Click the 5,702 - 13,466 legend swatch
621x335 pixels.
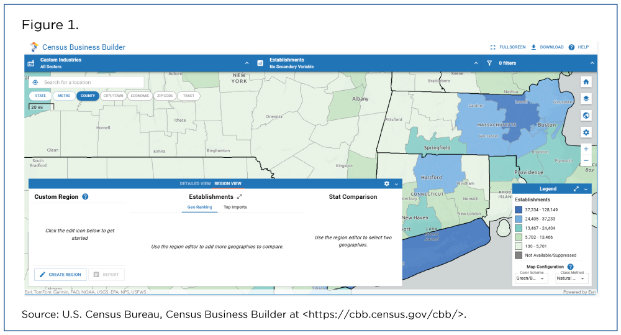point(519,237)
